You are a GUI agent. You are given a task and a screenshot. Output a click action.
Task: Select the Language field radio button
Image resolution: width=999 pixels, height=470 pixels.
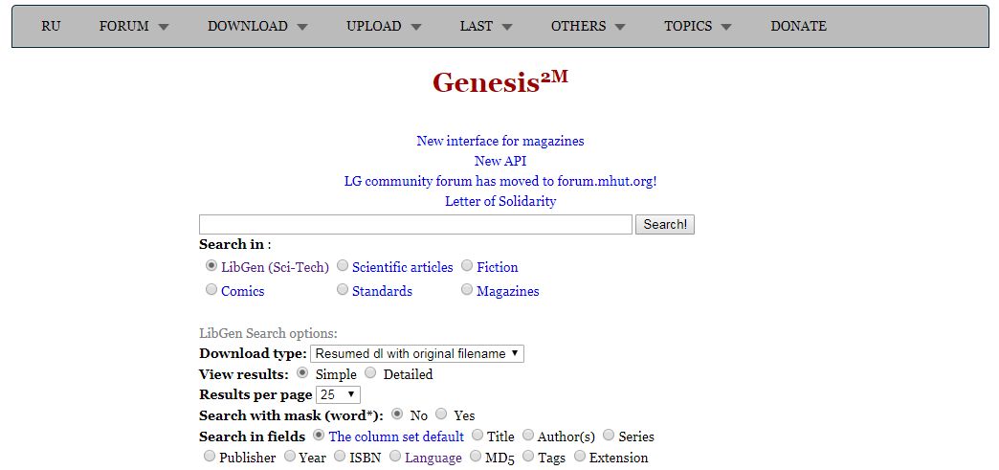395,456
